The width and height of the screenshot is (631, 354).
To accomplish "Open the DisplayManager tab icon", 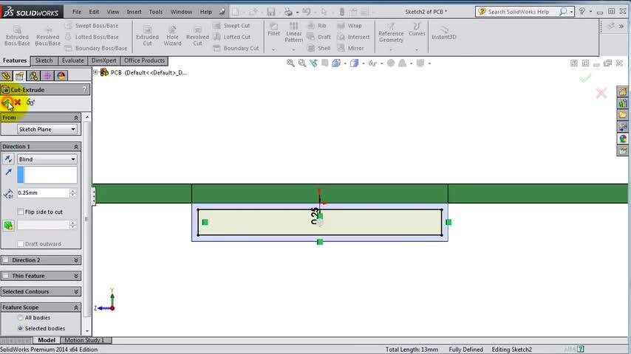I will pyautogui.click(x=61, y=75).
